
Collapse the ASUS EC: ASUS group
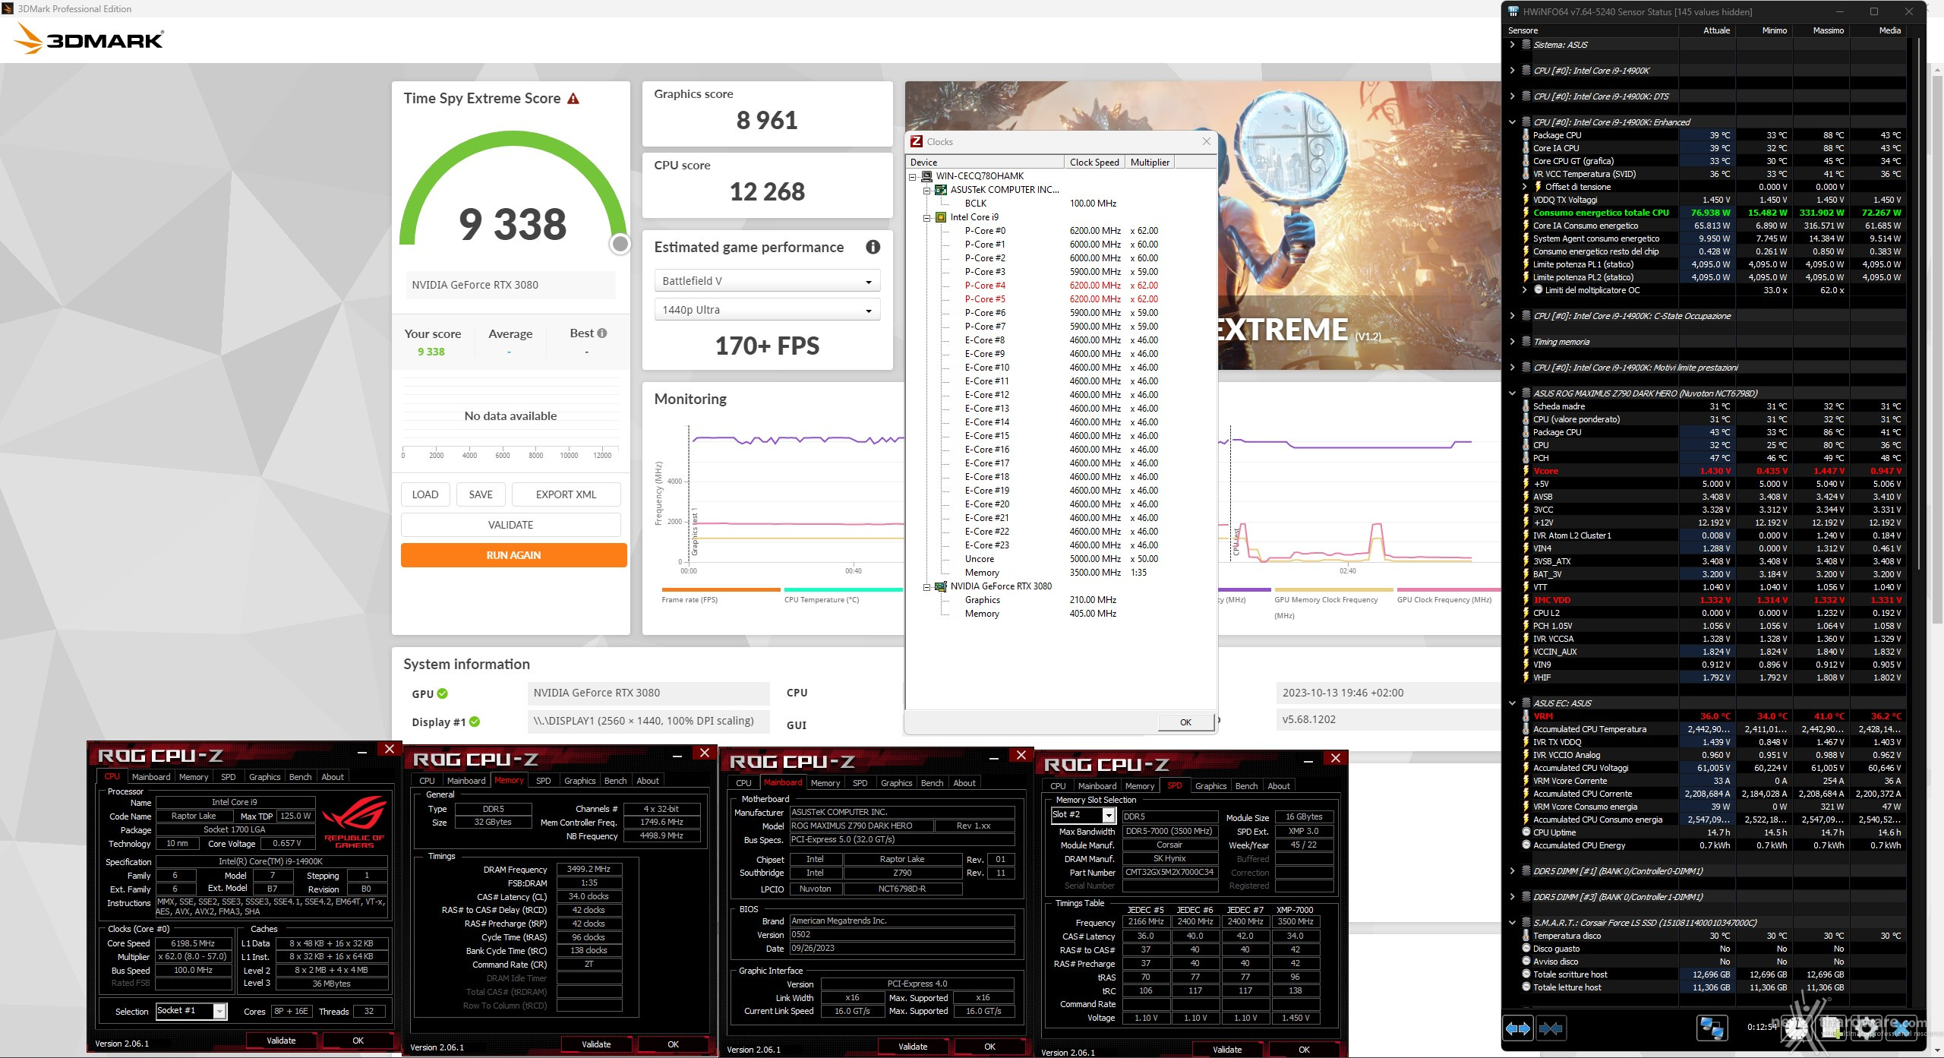tap(1512, 703)
